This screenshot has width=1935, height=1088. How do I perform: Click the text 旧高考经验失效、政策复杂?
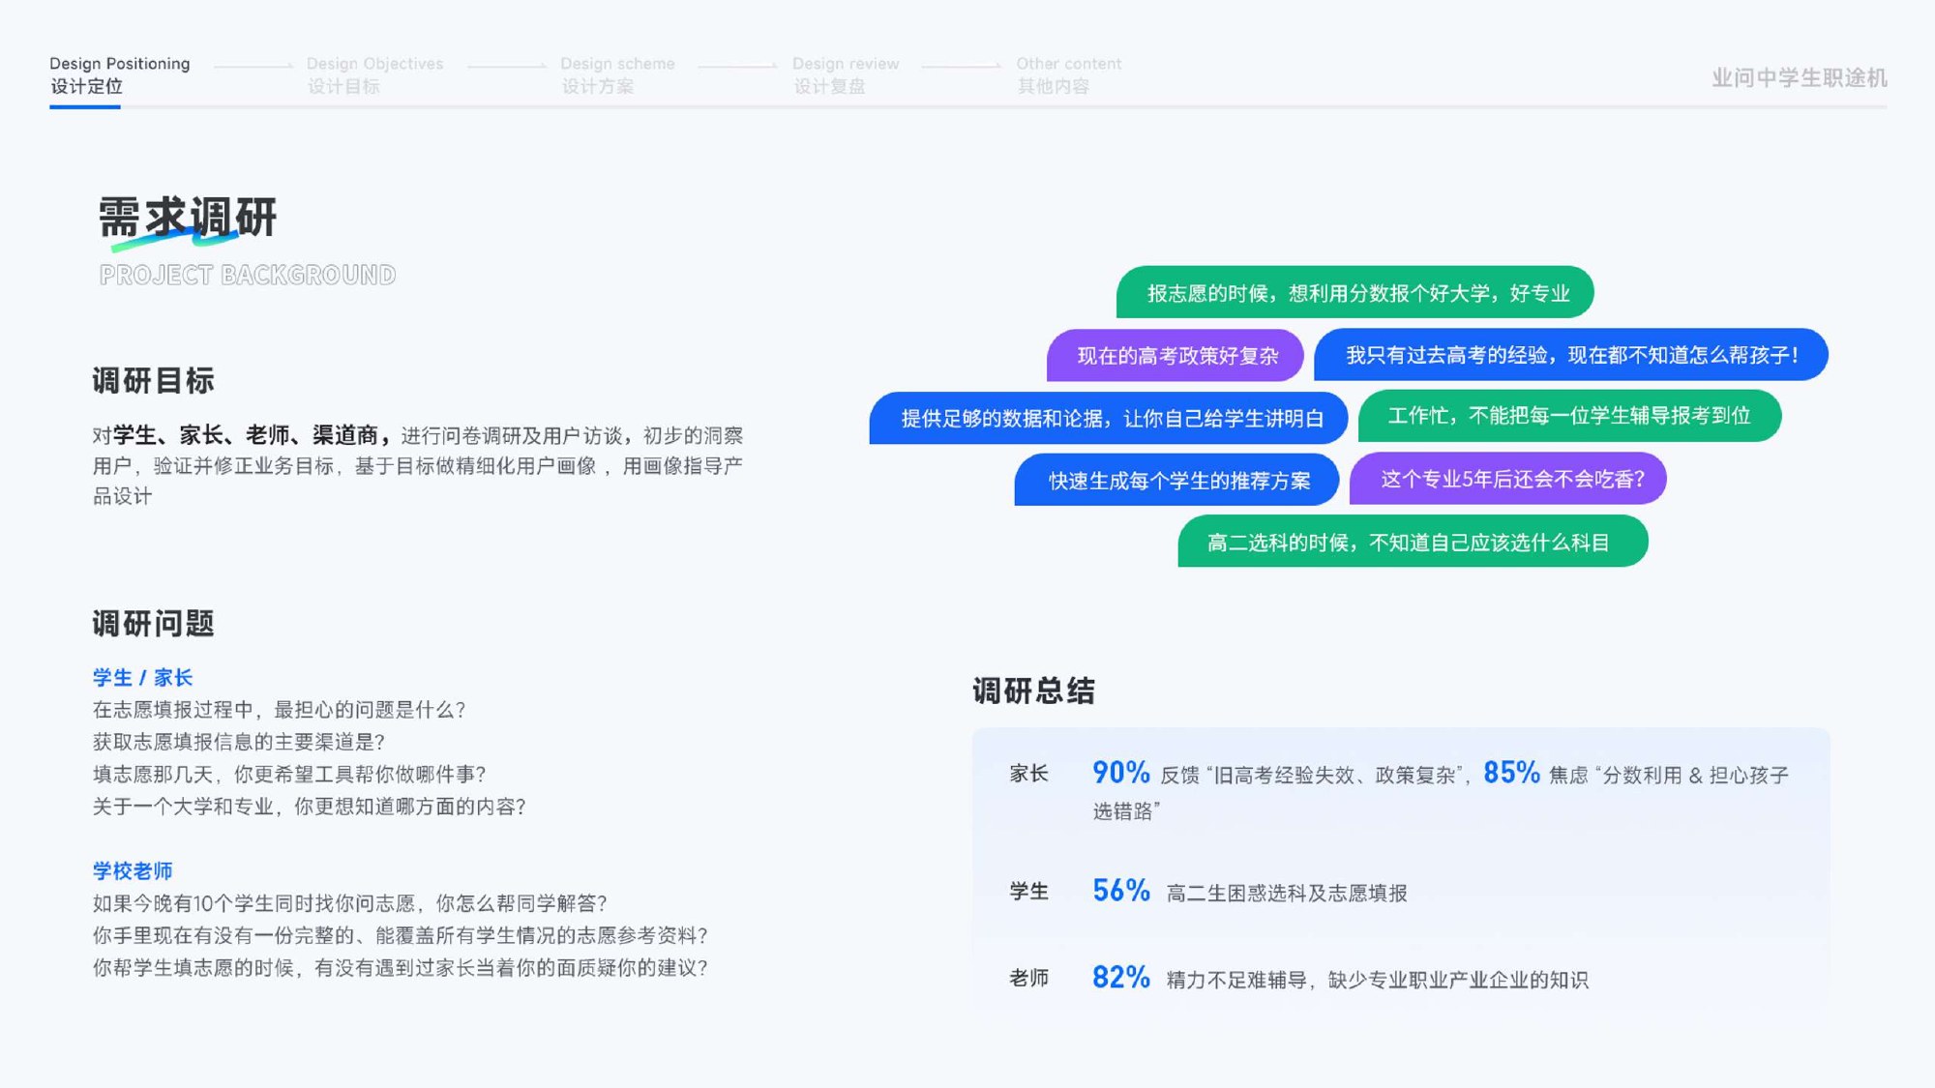coord(1335,775)
